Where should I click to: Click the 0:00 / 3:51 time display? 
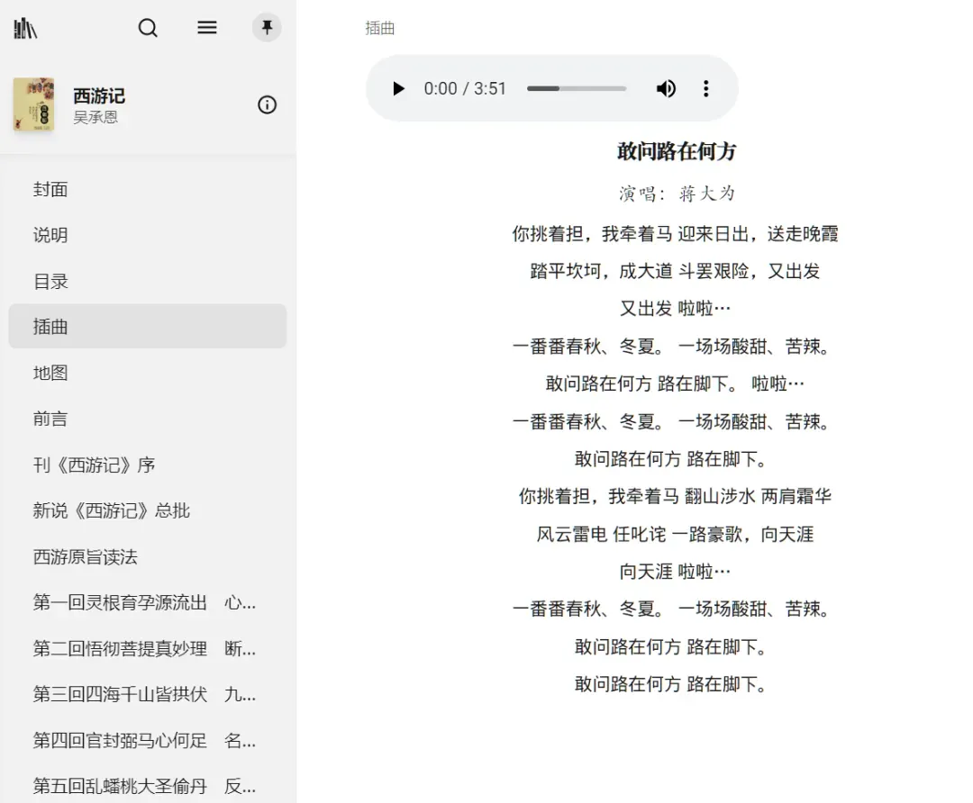point(465,88)
